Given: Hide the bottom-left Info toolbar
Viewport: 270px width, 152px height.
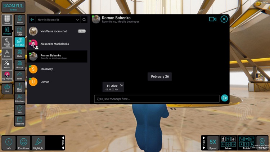Looking at the screenshot, I should [x=63, y=143].
